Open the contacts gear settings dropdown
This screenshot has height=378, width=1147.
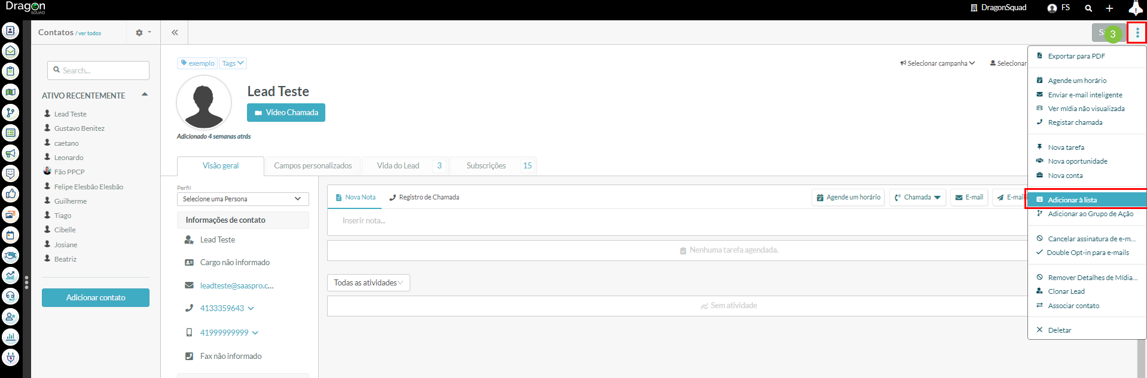tap(143, 33)
